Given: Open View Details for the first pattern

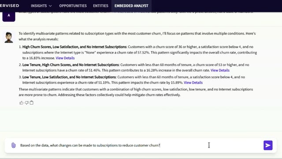Looking at the screenshot, I should tap(65, 58).
